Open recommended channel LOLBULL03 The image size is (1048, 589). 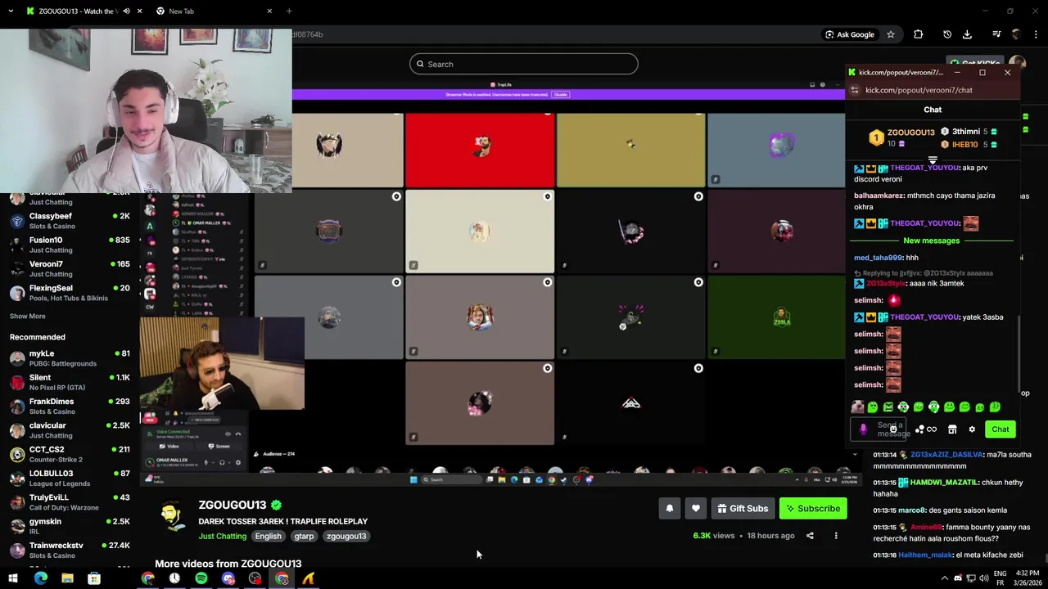70,478
